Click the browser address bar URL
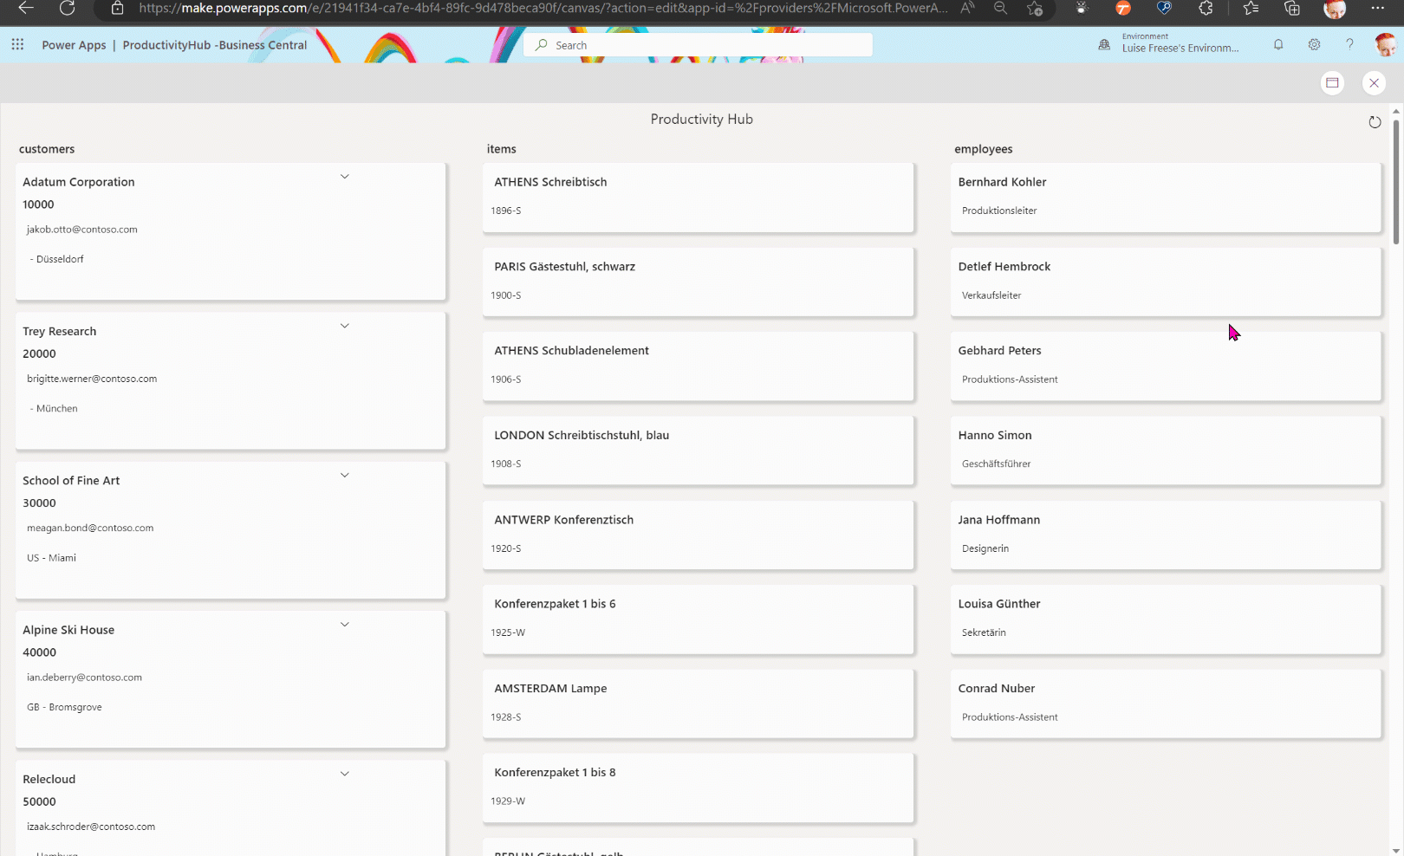 coord(543,8)
